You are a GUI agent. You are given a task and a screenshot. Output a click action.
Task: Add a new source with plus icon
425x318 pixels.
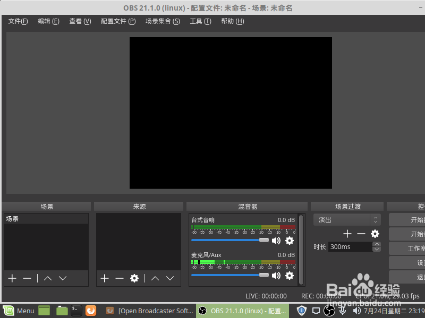105,278
